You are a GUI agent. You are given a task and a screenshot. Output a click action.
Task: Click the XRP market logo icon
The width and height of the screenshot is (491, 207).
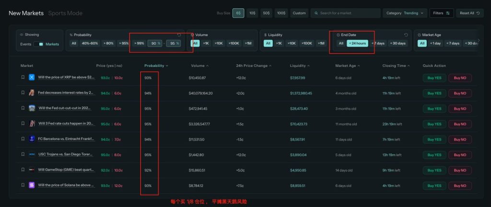[x=32, y=78]
